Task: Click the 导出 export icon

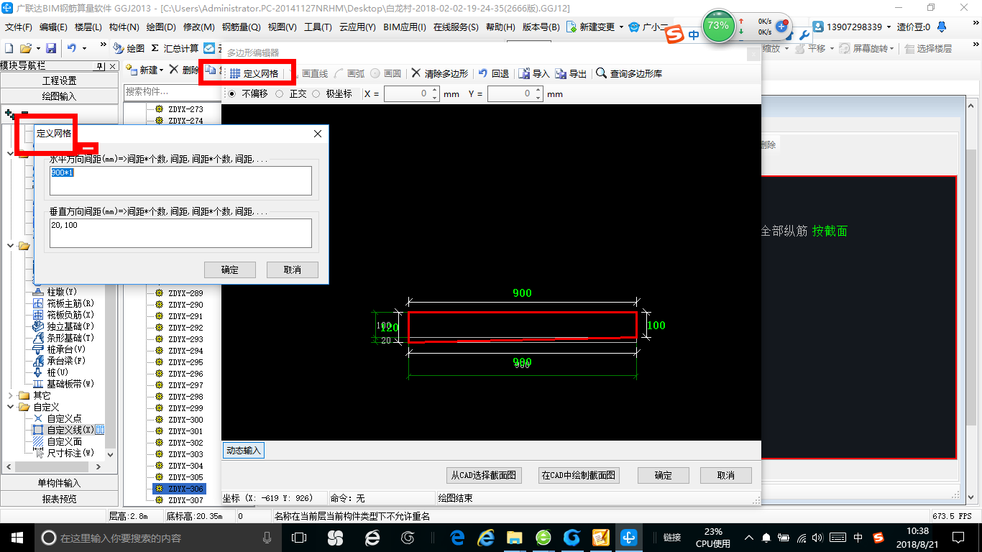Action: (572, 73)
